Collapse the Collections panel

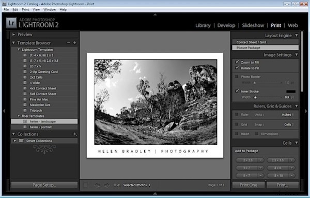tap(13, 134)
